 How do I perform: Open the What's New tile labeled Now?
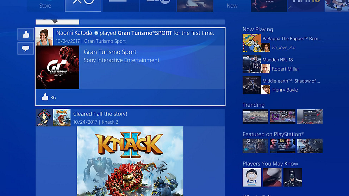point(232,6)
